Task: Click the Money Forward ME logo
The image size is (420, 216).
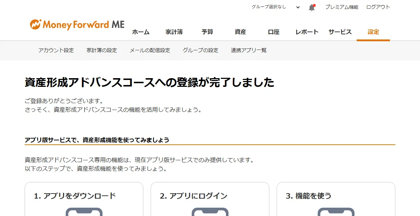Action: pyautogui.click(x=77, y=25)
